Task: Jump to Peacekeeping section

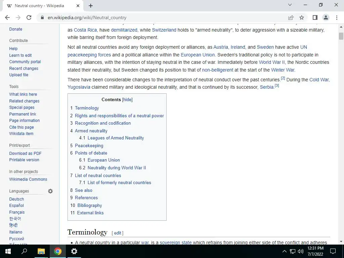Action: (x=89, y=146)
